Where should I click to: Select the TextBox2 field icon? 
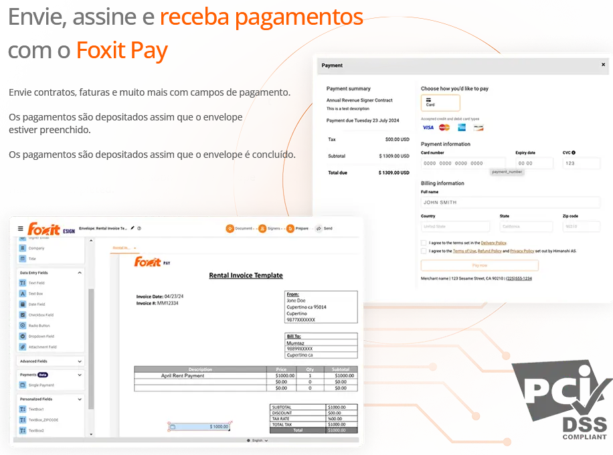coord(23,430)
